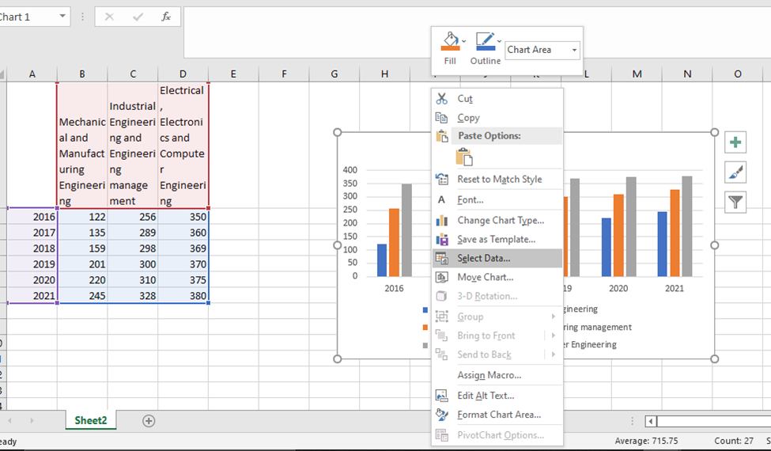Click cell with value 380
Viewport: 771px width, 451px height.
[x=183, y=296]
